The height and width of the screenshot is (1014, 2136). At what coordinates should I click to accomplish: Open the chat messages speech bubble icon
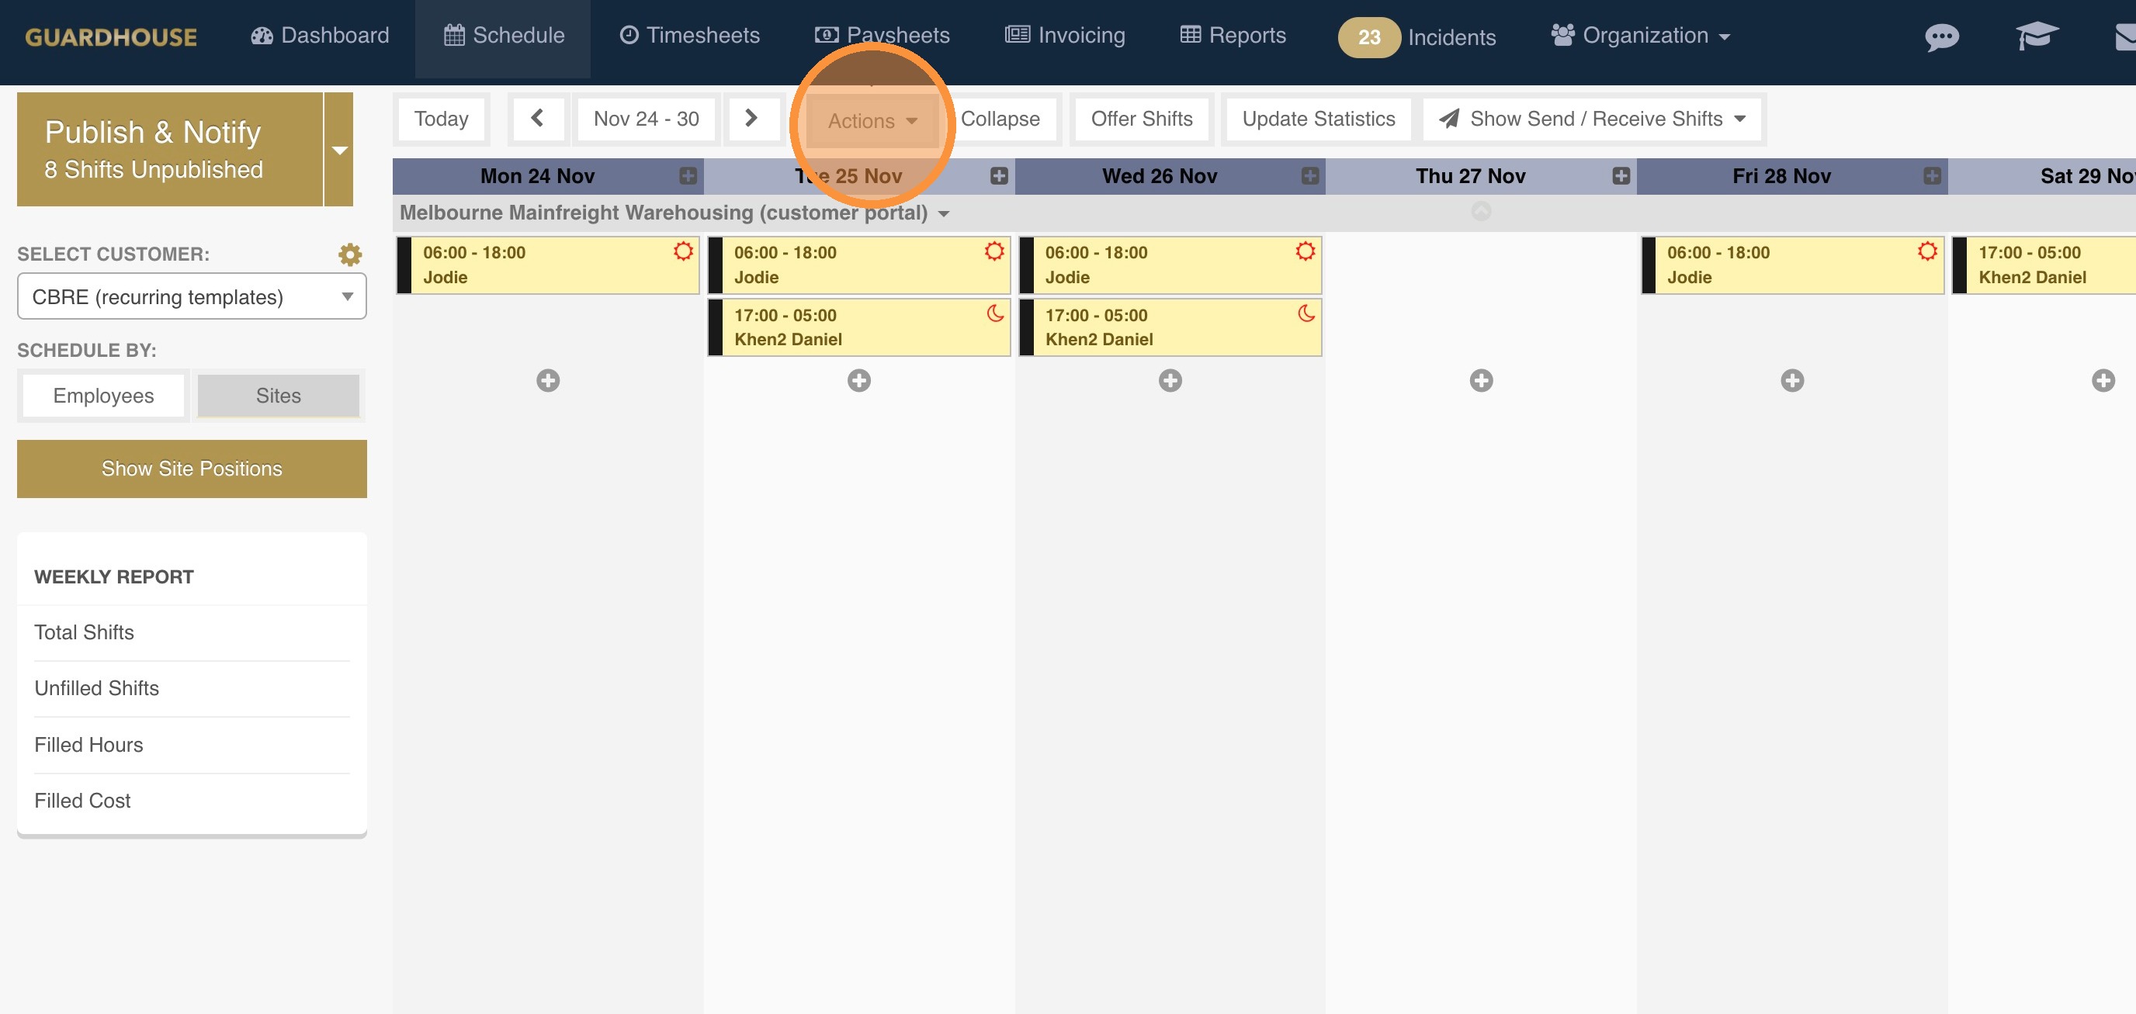point(1941,36)
